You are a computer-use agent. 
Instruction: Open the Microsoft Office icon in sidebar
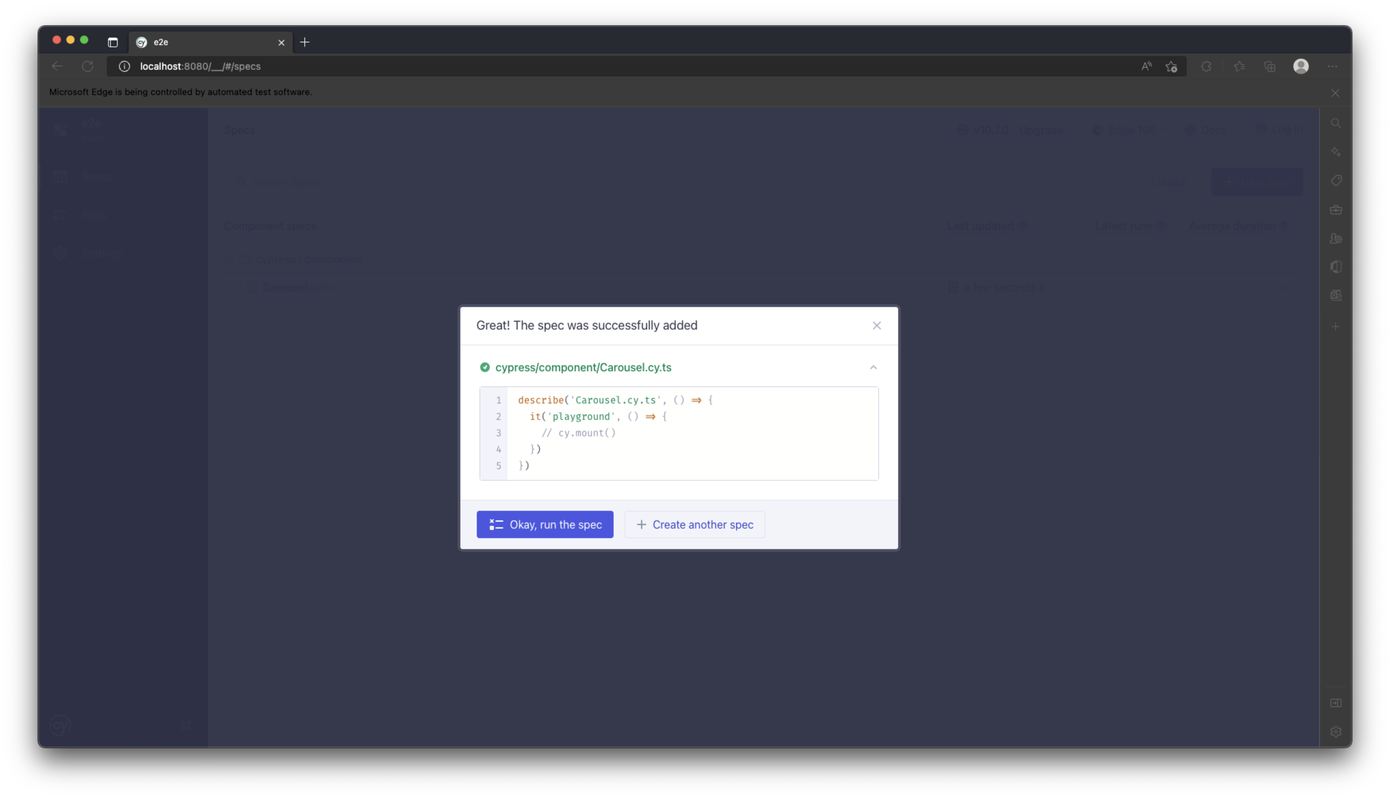pos(1336,267)
